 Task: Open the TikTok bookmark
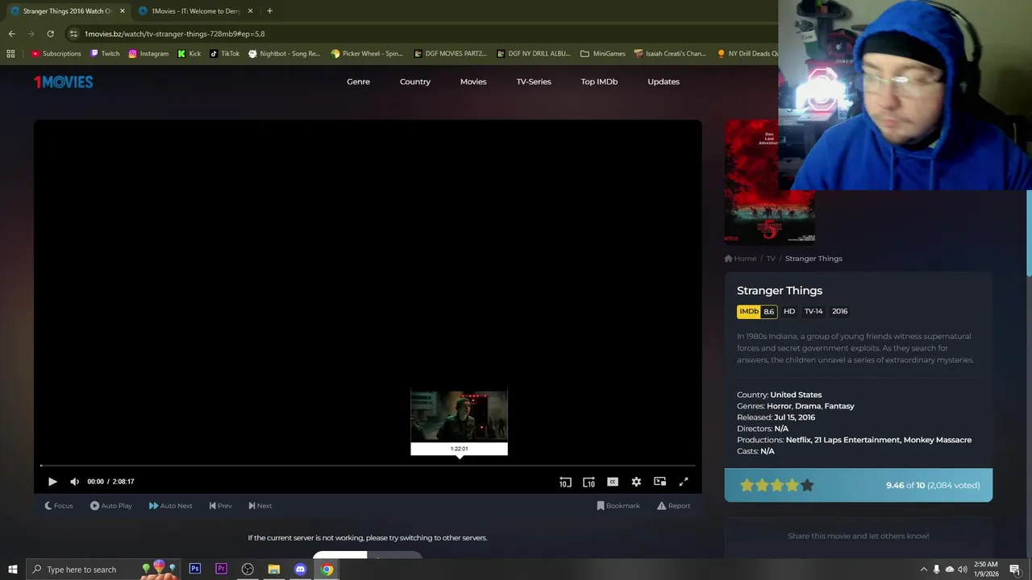[x=225, y=54]
